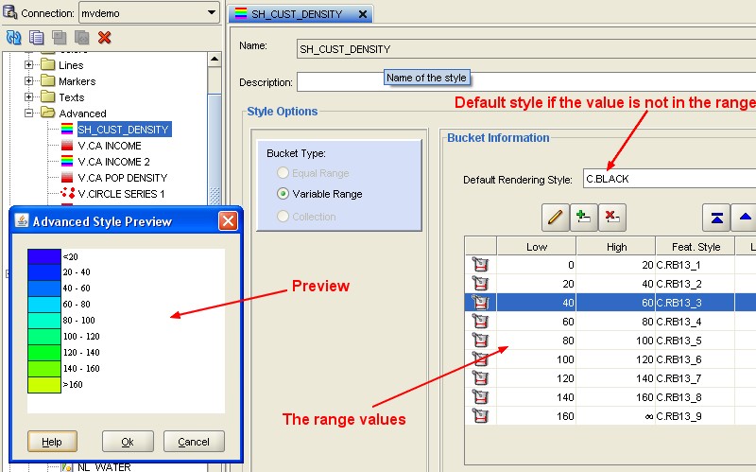This screenshot has height=472, width=756.
Task: Close the Advanced Style Preview dialog
Action: coord(228,221)
